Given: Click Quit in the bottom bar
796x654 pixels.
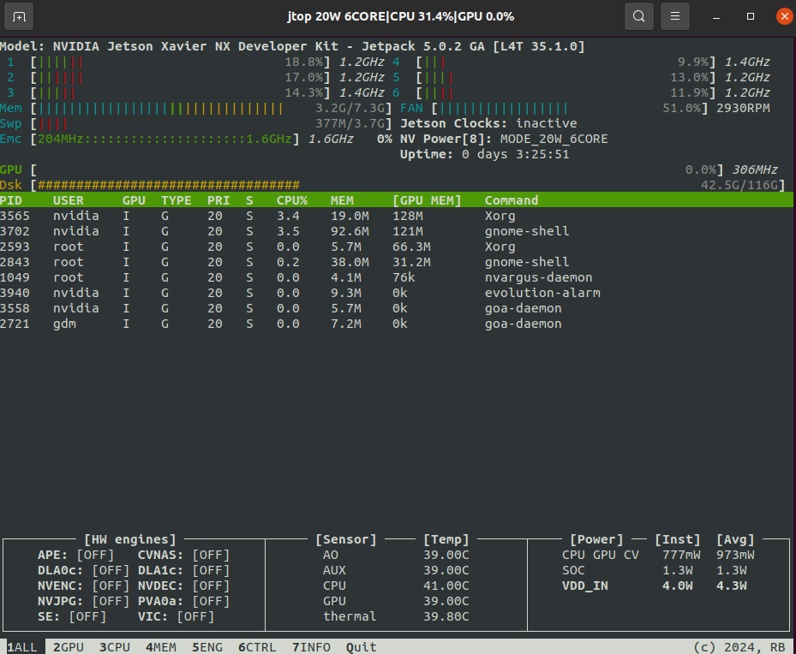Looking at the screenshot, I should (362, 647).
